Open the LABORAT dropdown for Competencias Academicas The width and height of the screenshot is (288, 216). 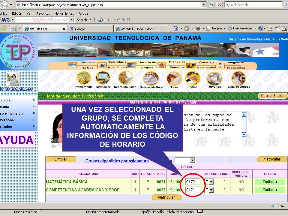[211, 190]
